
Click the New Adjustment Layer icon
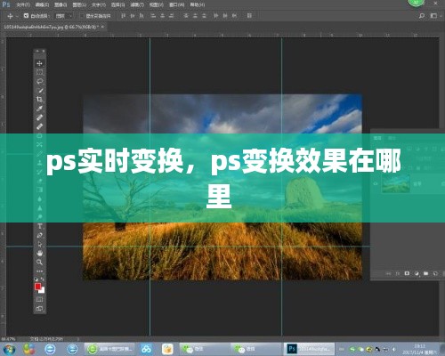click(417, 273)
